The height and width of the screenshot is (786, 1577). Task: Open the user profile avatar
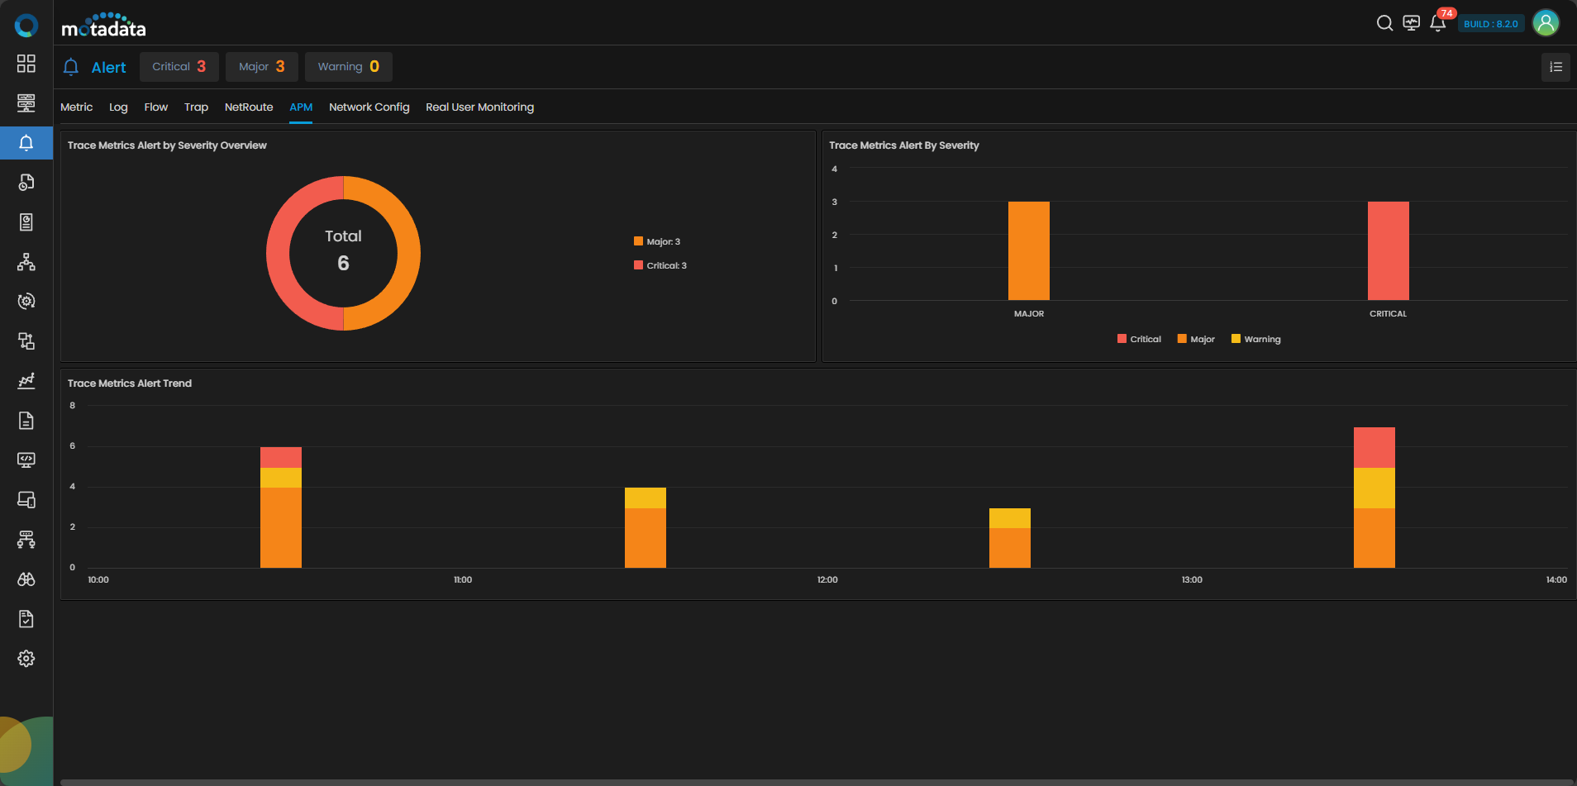[1546, 23]
